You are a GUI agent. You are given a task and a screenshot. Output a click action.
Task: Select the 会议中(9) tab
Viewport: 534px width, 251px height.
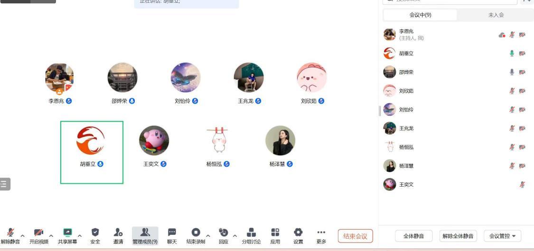click(x=420, y=15)
